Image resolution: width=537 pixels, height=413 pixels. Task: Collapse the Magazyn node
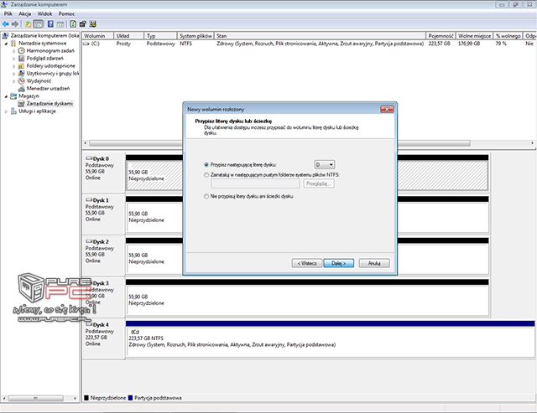click(x=6, y=96)
